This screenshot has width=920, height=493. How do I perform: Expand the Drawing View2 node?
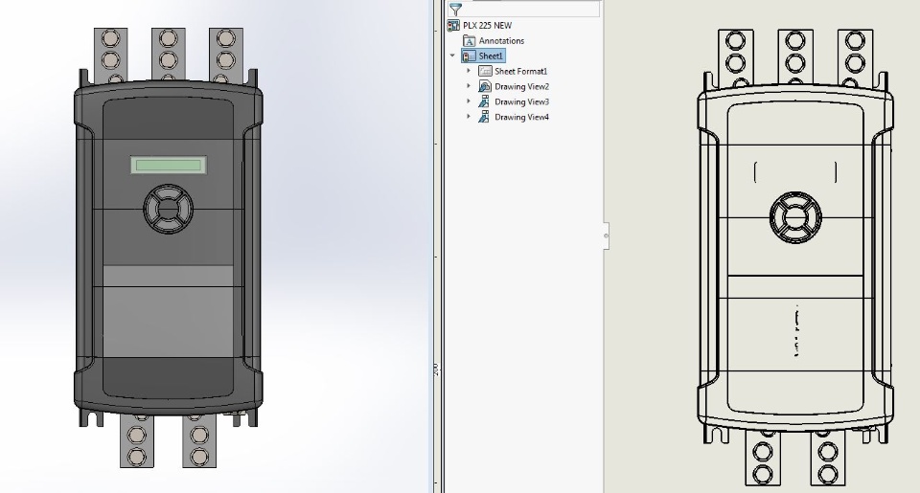click(469, 86)
